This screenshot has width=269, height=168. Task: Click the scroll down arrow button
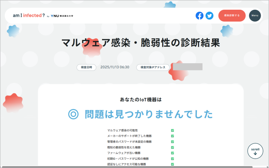tap(255, 151)
